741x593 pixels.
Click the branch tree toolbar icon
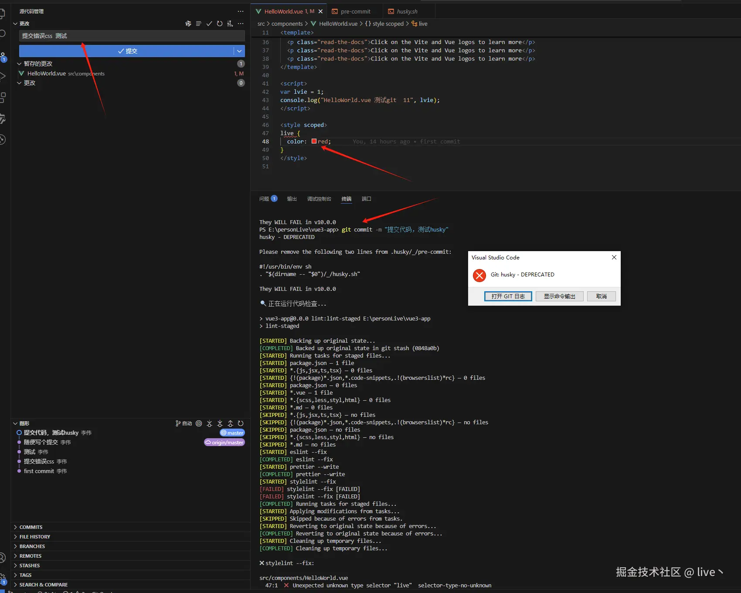click(x=230, y=24)
